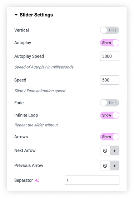Viewport: 134px width, 198px height.
Task: Collapse the Slider Settings section arrow
Action: [x=16, y=15]
